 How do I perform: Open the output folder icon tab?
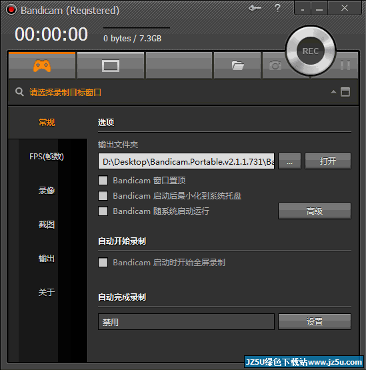(237, 65)
